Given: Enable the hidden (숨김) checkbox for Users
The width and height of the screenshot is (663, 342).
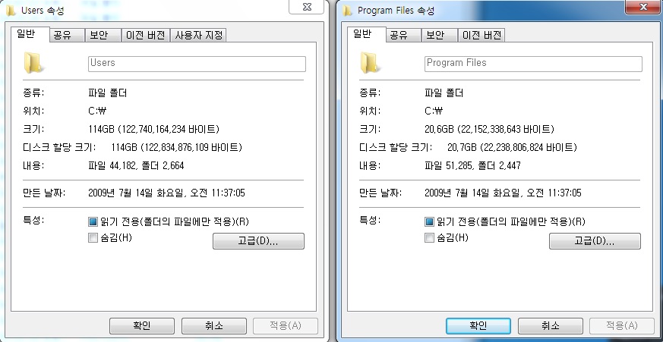Looking at the screenshot, I should pyautogui.click(x=93, y=238).
